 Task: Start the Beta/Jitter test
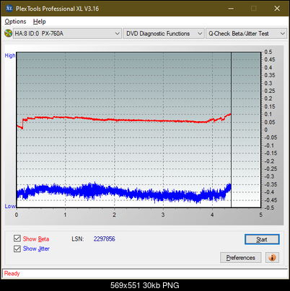click(262, 239)
